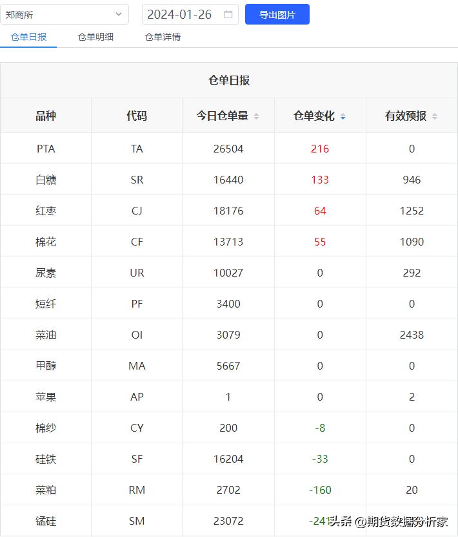The width and height of the screenshot is (458, 537).
Task: Switch to the 仓单明细 tab
Action: [x=95, y=37]
